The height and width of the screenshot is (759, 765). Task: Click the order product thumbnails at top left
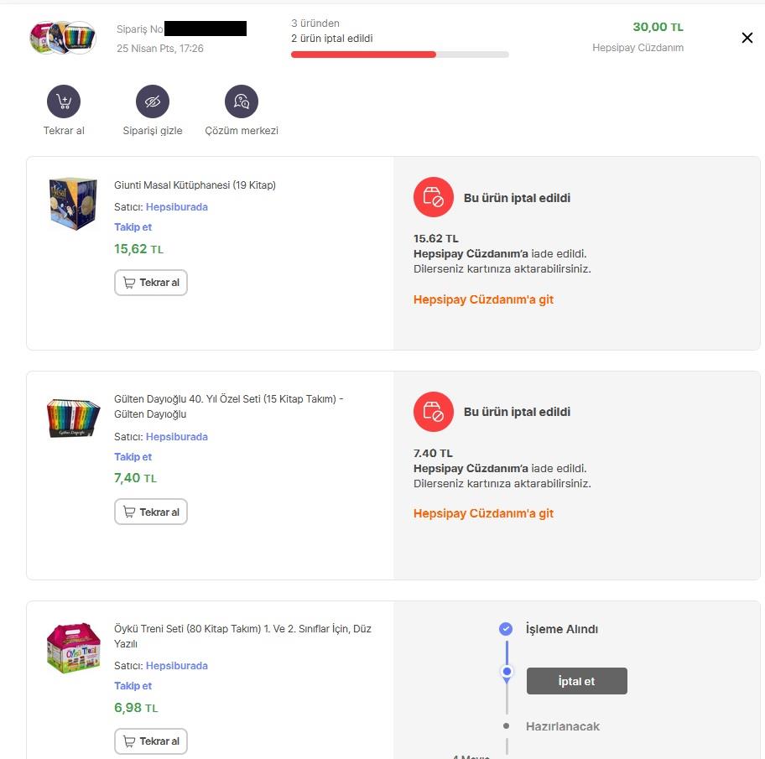(63, 38)
